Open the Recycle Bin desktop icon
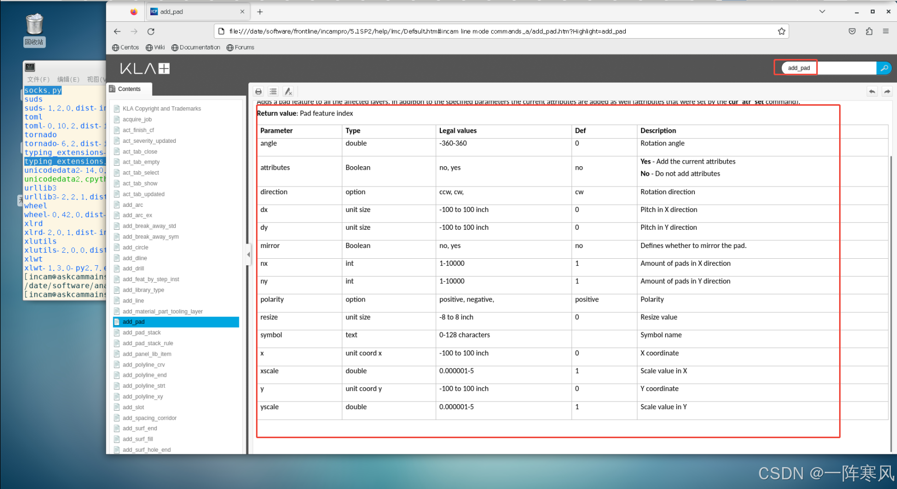The height and width of the screenshot is (489, 897). pyautogui.click(x=34, y=30)
